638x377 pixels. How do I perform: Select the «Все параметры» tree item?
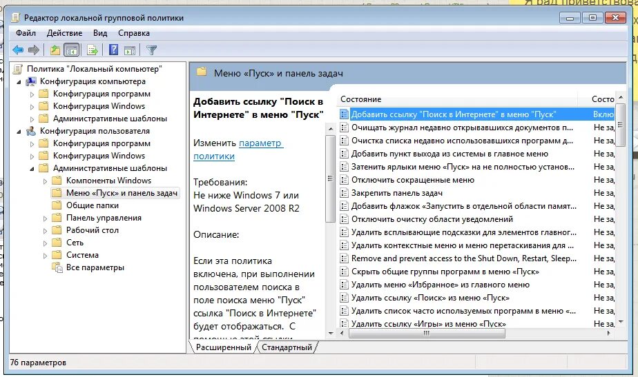[95, 267]
